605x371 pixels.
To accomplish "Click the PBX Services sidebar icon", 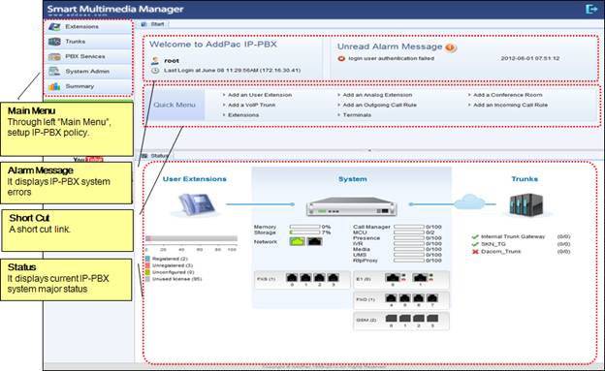I will click(54, 57).
